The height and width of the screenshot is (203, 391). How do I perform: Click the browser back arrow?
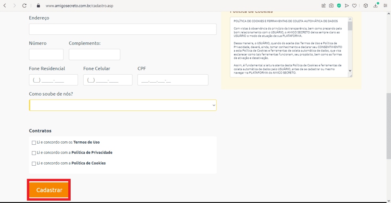pyautogui.click(x=5, y=6)
